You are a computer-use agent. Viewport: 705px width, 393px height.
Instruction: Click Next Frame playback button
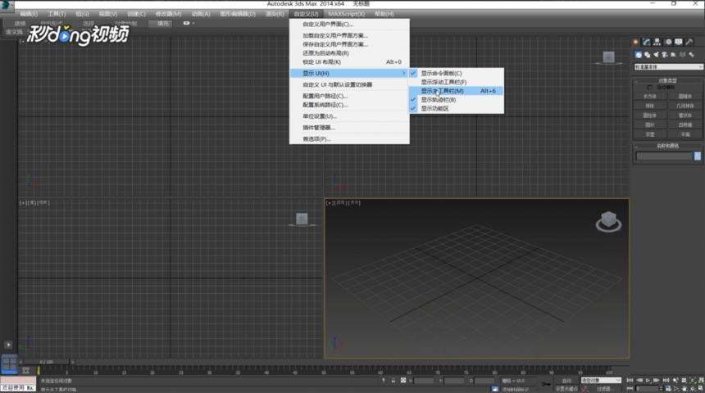coord(657,381)
